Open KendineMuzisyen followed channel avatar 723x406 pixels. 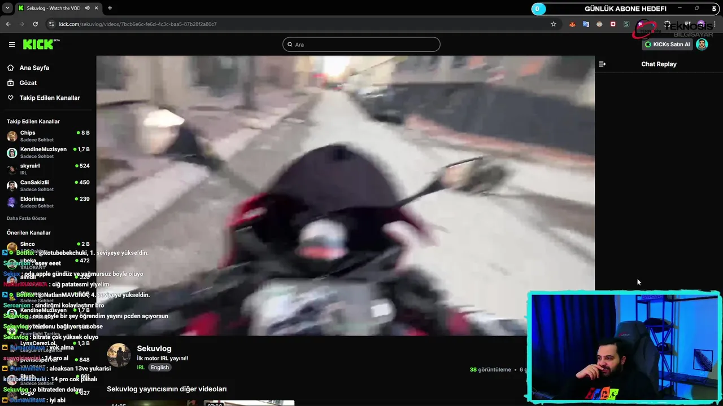12,153
